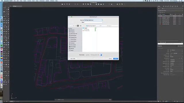
Task: Open the Edit menu
Action: (x=18, y=1)
